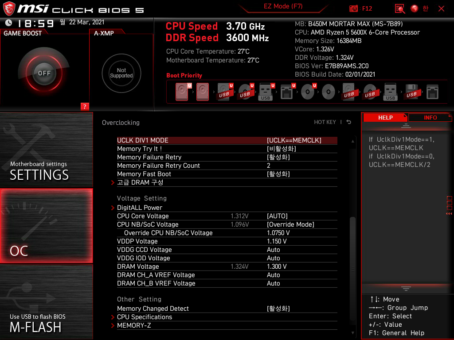Click the back arrow next to HOT KEY
Screen dimensions: 454x340
[x=349, y=122]
